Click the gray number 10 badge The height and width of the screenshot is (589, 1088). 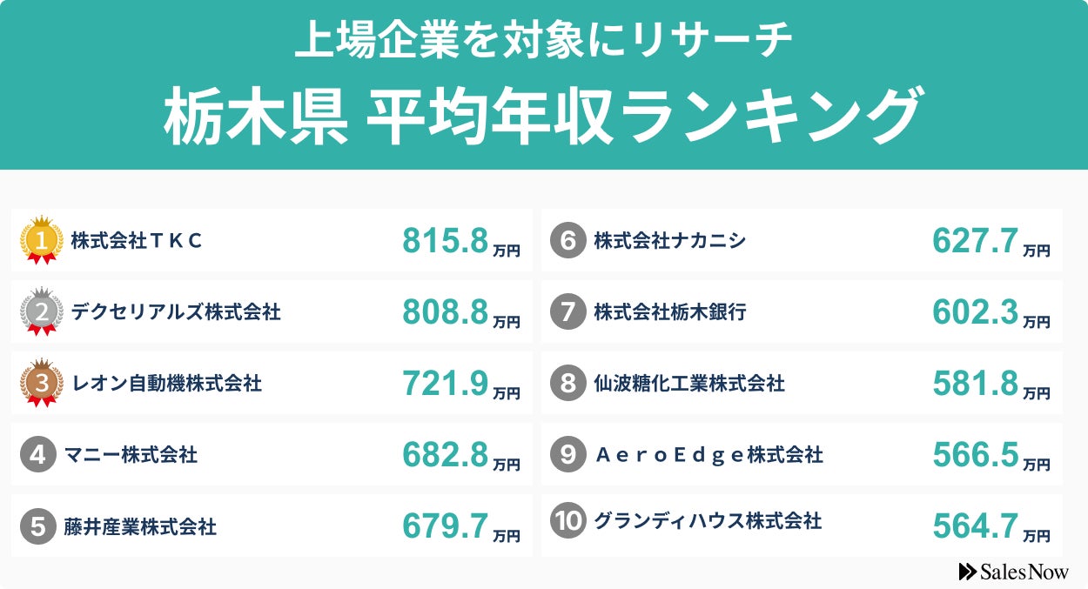(x=568, y=521)
